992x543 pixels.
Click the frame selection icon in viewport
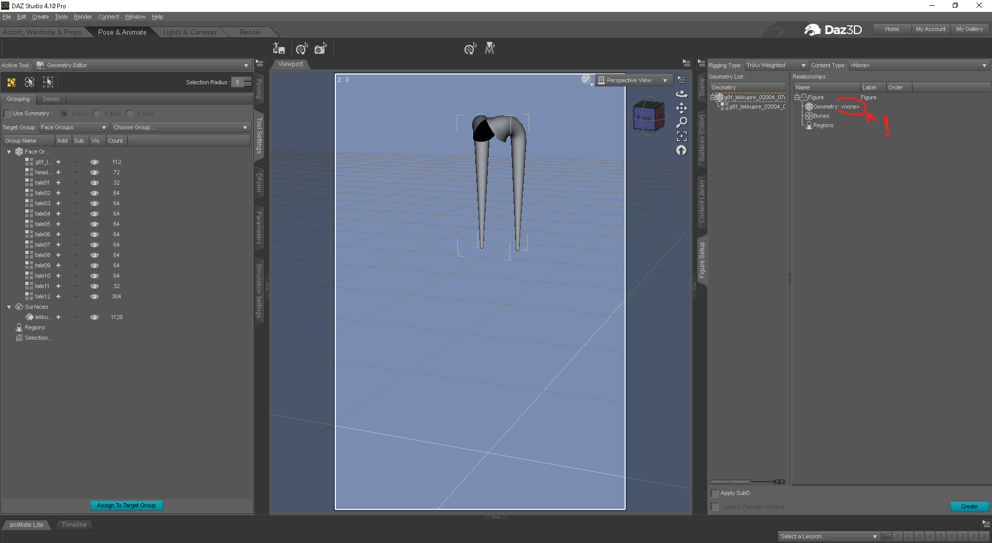pyautogui.click(x=681, y=136)
